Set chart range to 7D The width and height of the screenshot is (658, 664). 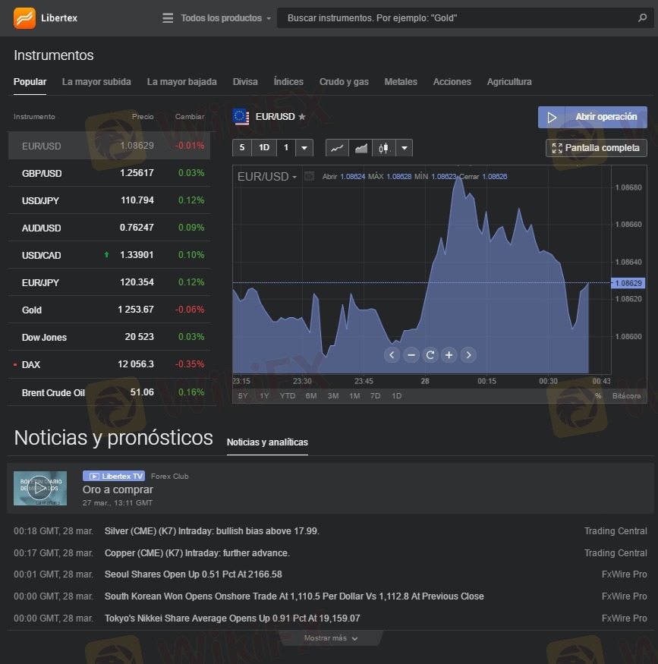pos(375,396)
